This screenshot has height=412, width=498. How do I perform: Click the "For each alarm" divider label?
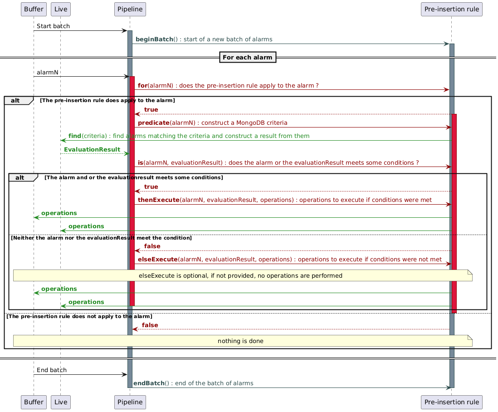[247, 58]
